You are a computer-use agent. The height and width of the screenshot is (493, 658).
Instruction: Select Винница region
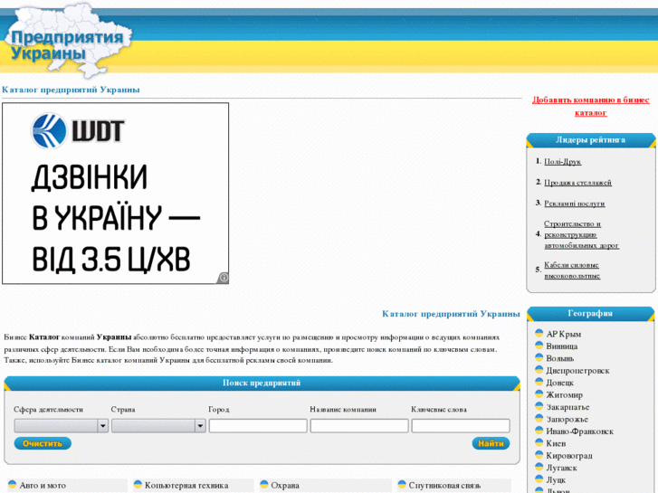562,346
